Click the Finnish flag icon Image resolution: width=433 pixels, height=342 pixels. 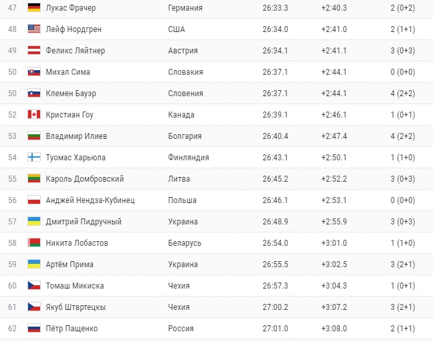coord(34,158)
